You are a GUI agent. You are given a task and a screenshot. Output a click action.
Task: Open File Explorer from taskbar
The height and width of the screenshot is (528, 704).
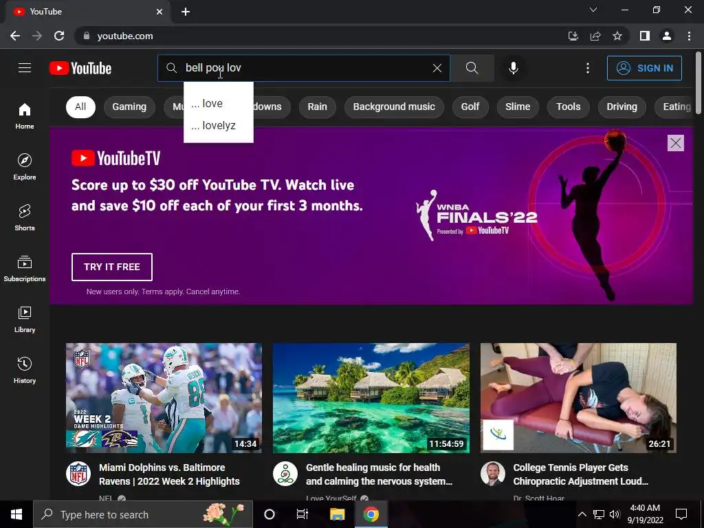tap(337, 514)
